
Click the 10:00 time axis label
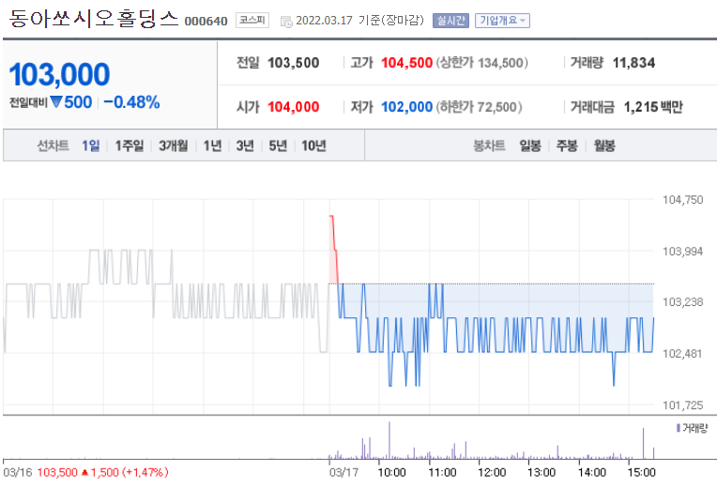(392, 472)
